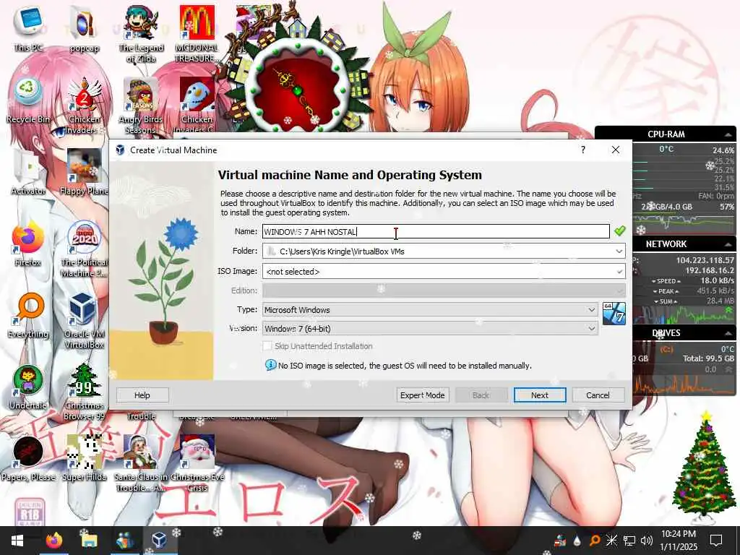The image size is (740, 555).
Task: Open the Activator desktop icon
Action: point(28,172)
